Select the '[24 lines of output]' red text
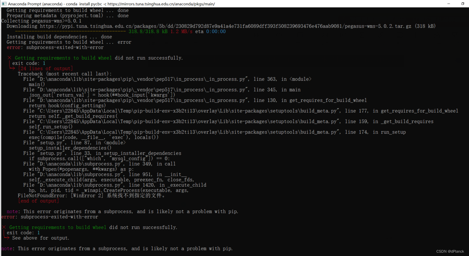This screenshot has height=256, width=469. tap(45, 68)
